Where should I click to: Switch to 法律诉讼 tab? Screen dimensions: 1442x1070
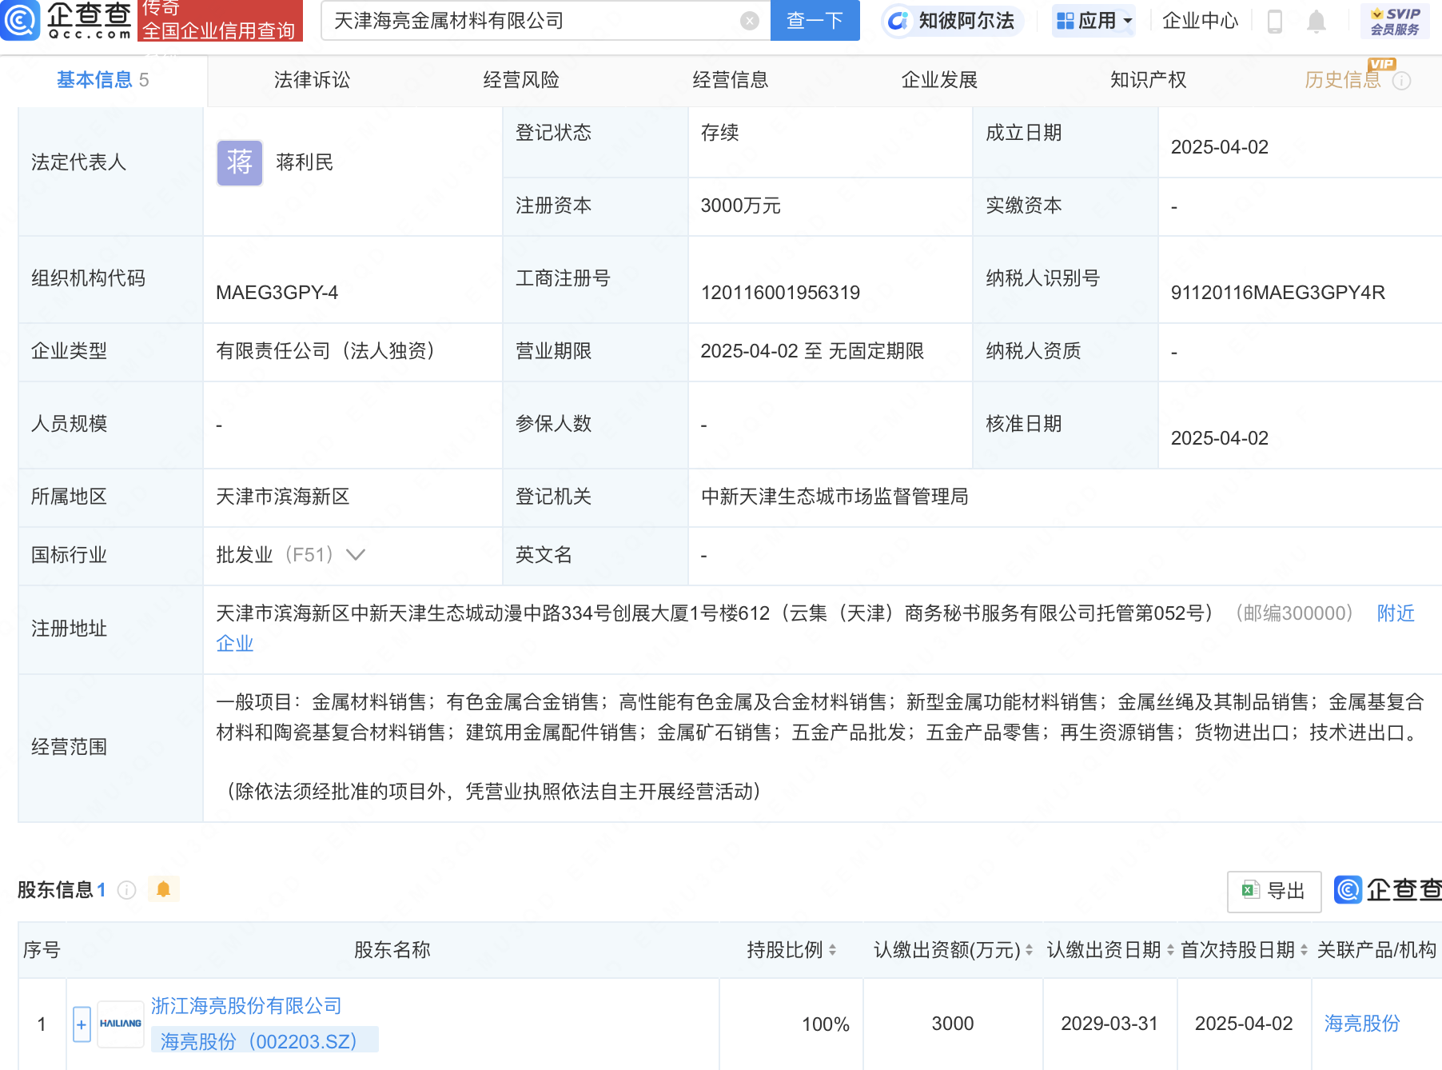pos(312,80)
